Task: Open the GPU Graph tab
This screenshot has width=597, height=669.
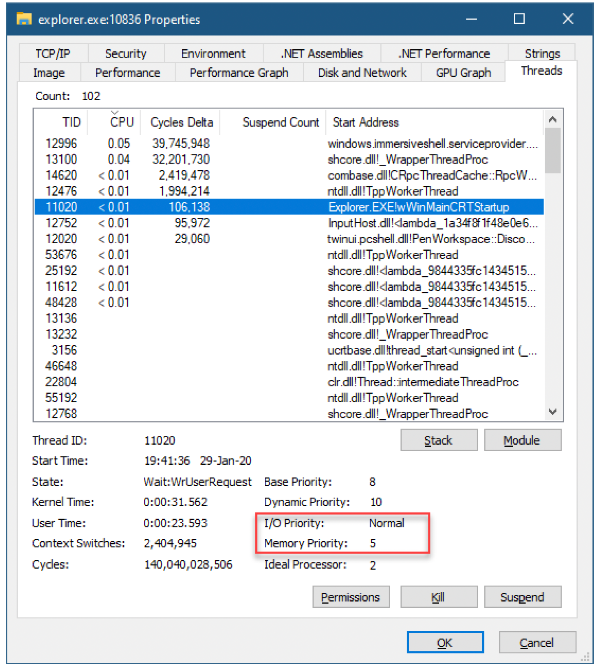Action: [x=463, y=73]
